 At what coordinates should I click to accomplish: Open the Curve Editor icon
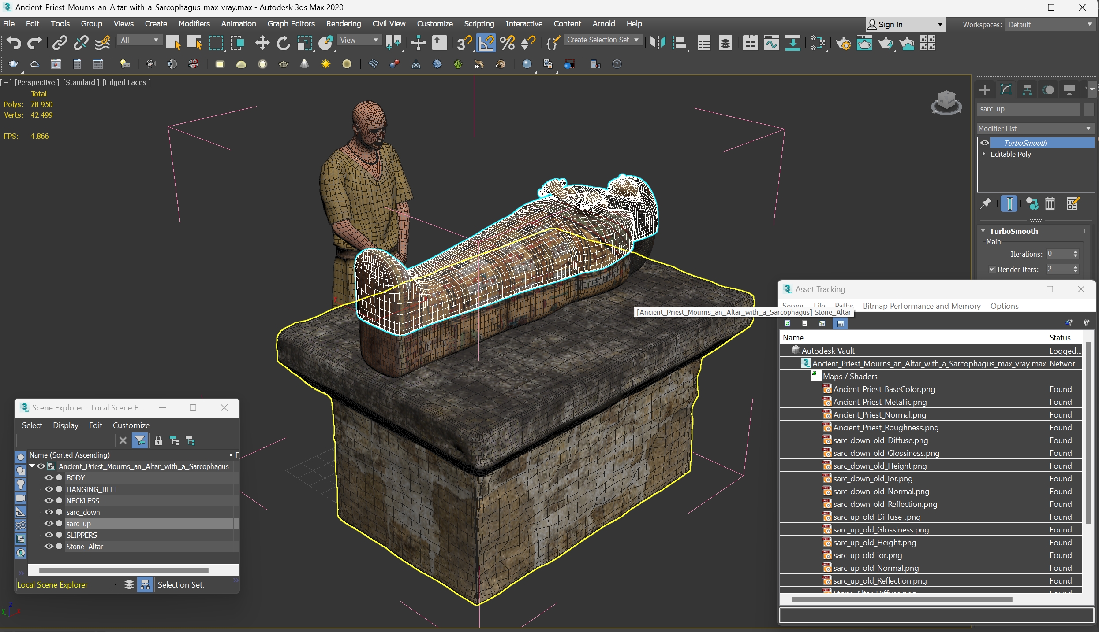(x=772, y=43)
